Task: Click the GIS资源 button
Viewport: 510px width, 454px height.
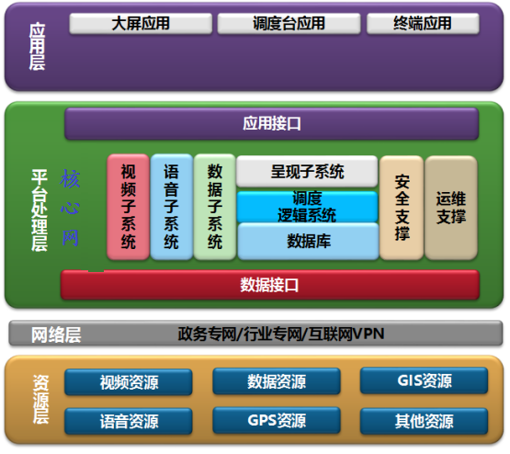Action: click(425, 380)
